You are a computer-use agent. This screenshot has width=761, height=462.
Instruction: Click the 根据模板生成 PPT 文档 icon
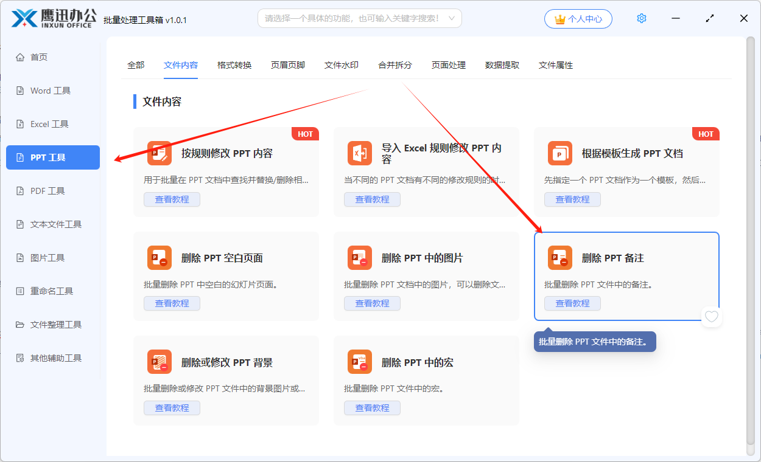[x=559, y=153]
